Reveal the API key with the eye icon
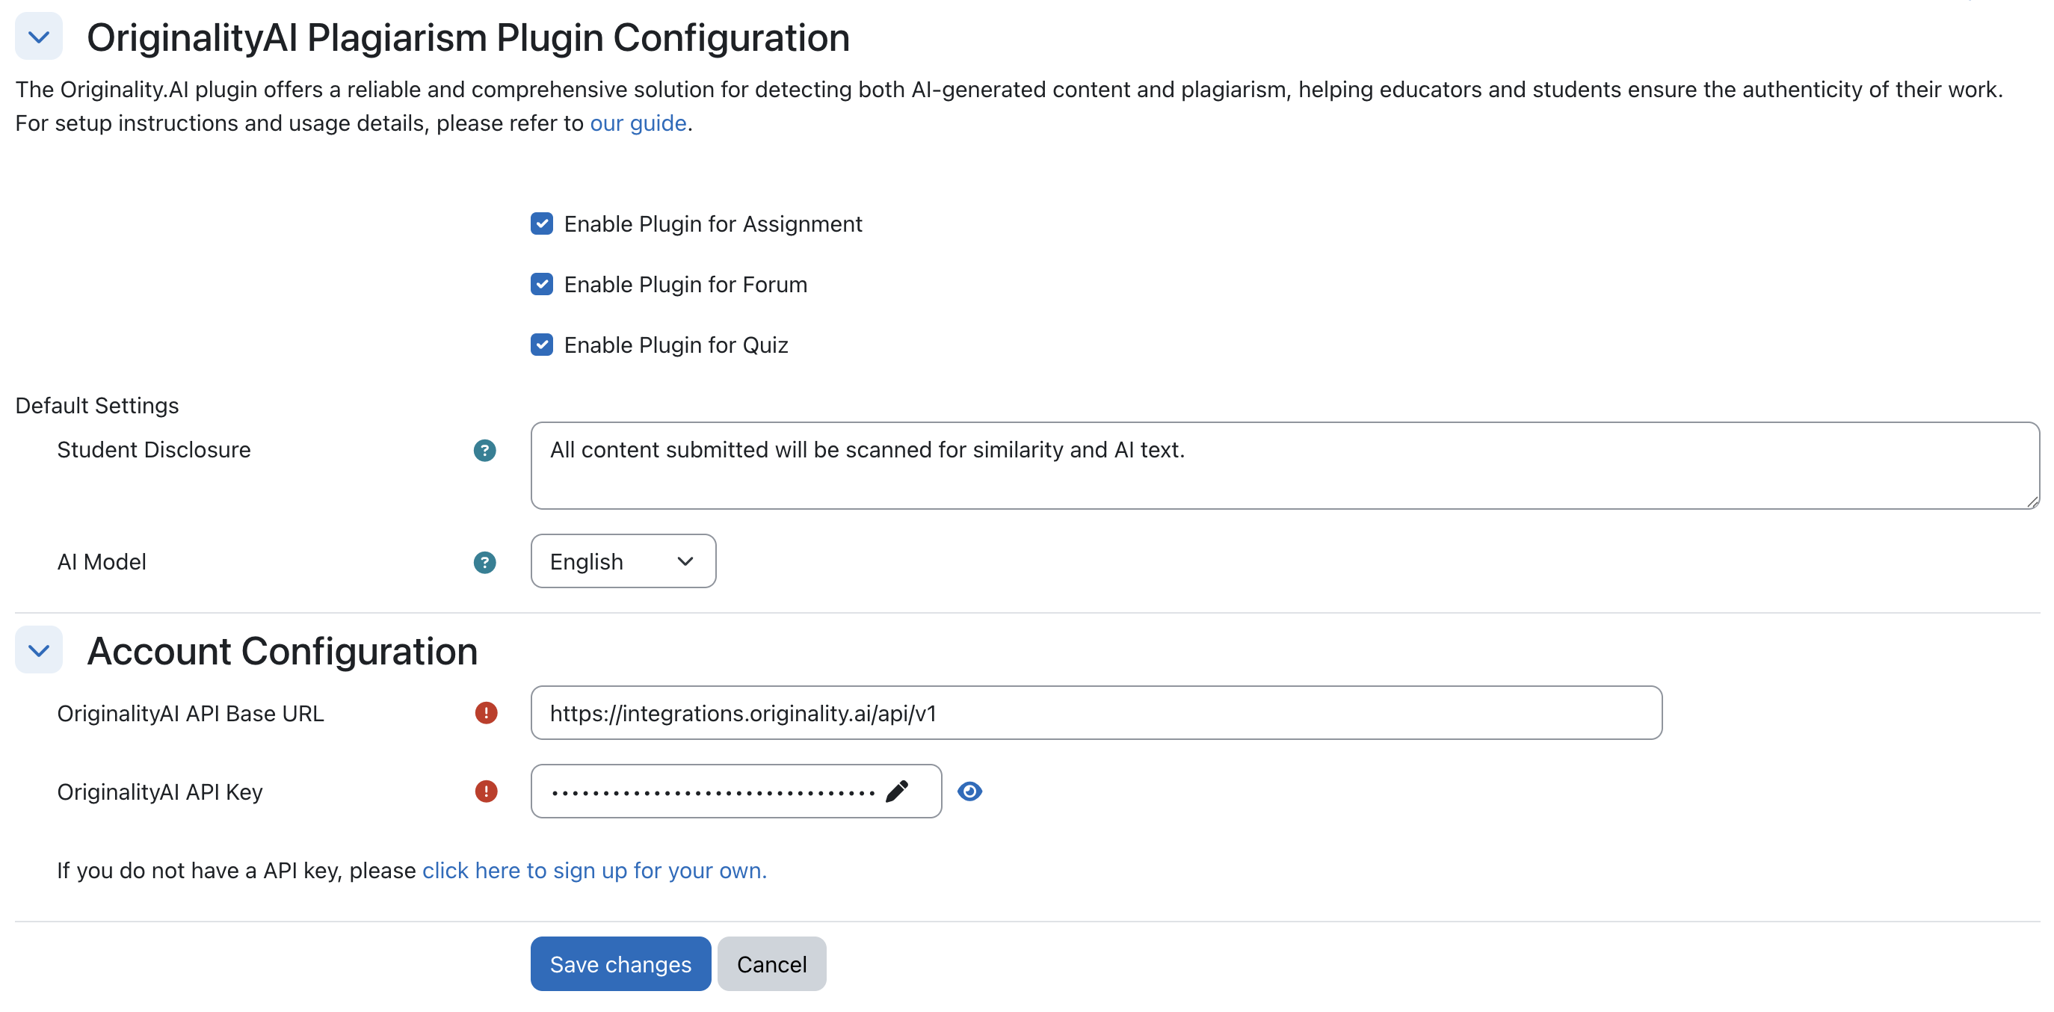 click(x=969, y=791)
